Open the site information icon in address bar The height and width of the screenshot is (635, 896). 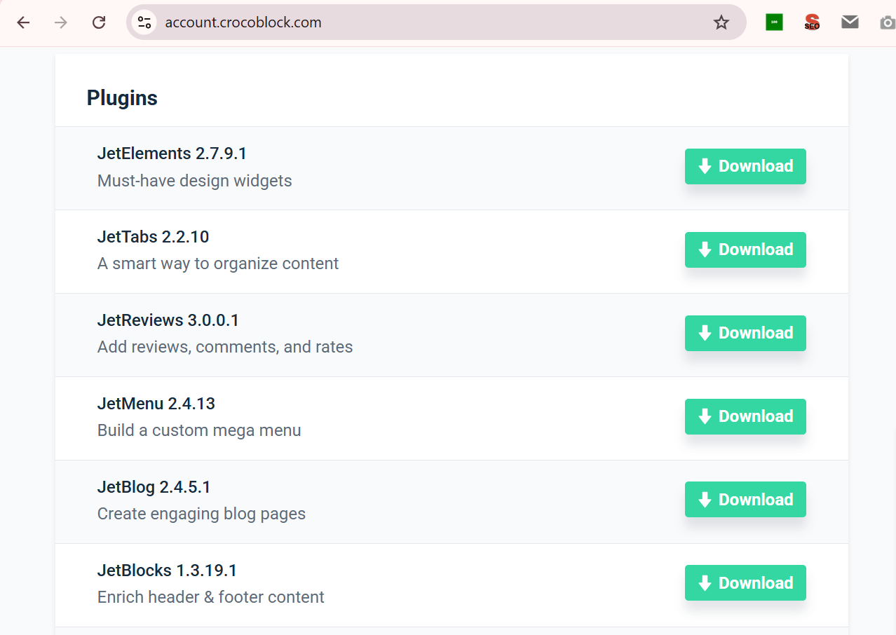pyautogui.click(x=144, y=22)
